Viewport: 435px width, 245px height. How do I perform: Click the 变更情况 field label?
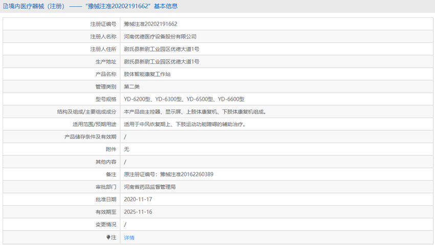click(x=106, y=225)
